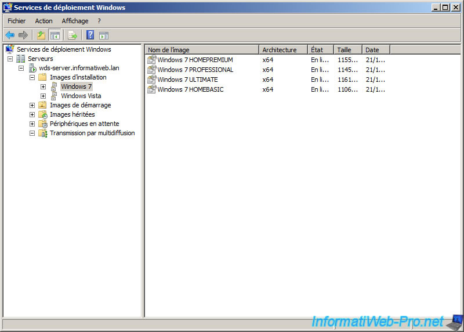Select the Transmission par multidiffusion label
Image resolution: width=464 pixels, height=332 pixels.
pos(92,133)
